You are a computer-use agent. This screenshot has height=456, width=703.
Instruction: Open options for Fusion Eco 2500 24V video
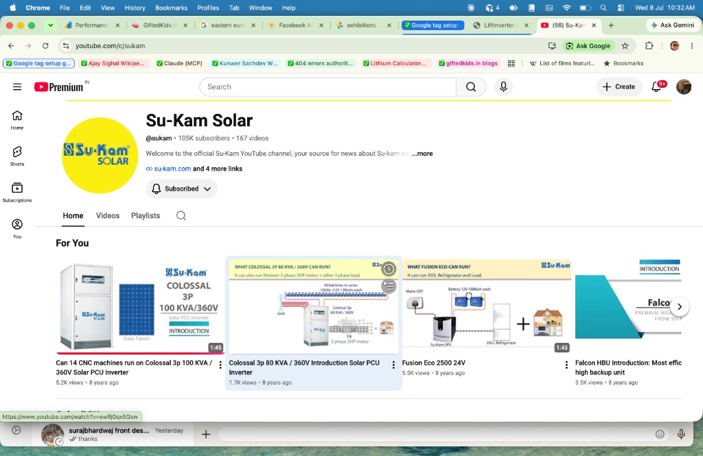tap(566, 365)
